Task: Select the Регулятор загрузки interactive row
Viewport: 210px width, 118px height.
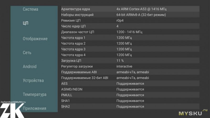Action: [x=130, y=66]
